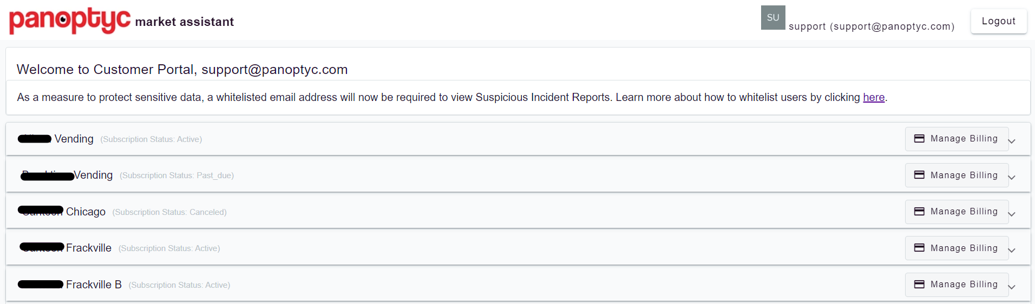1035x304 pixels.
Task: Expand the Past_due Vending account row
Action: 1012,178
